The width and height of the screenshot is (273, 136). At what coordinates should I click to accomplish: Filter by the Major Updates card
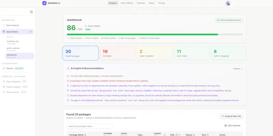(x=155, y=53)
